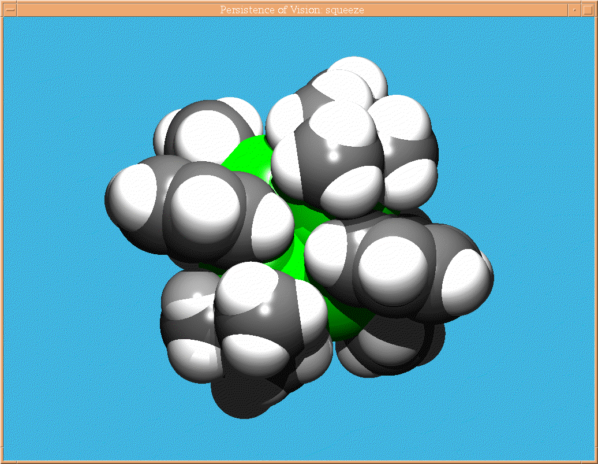The width and height of the screenshot is (598, 464).
Task: Click the rendered molecule image
Action: 299,239
